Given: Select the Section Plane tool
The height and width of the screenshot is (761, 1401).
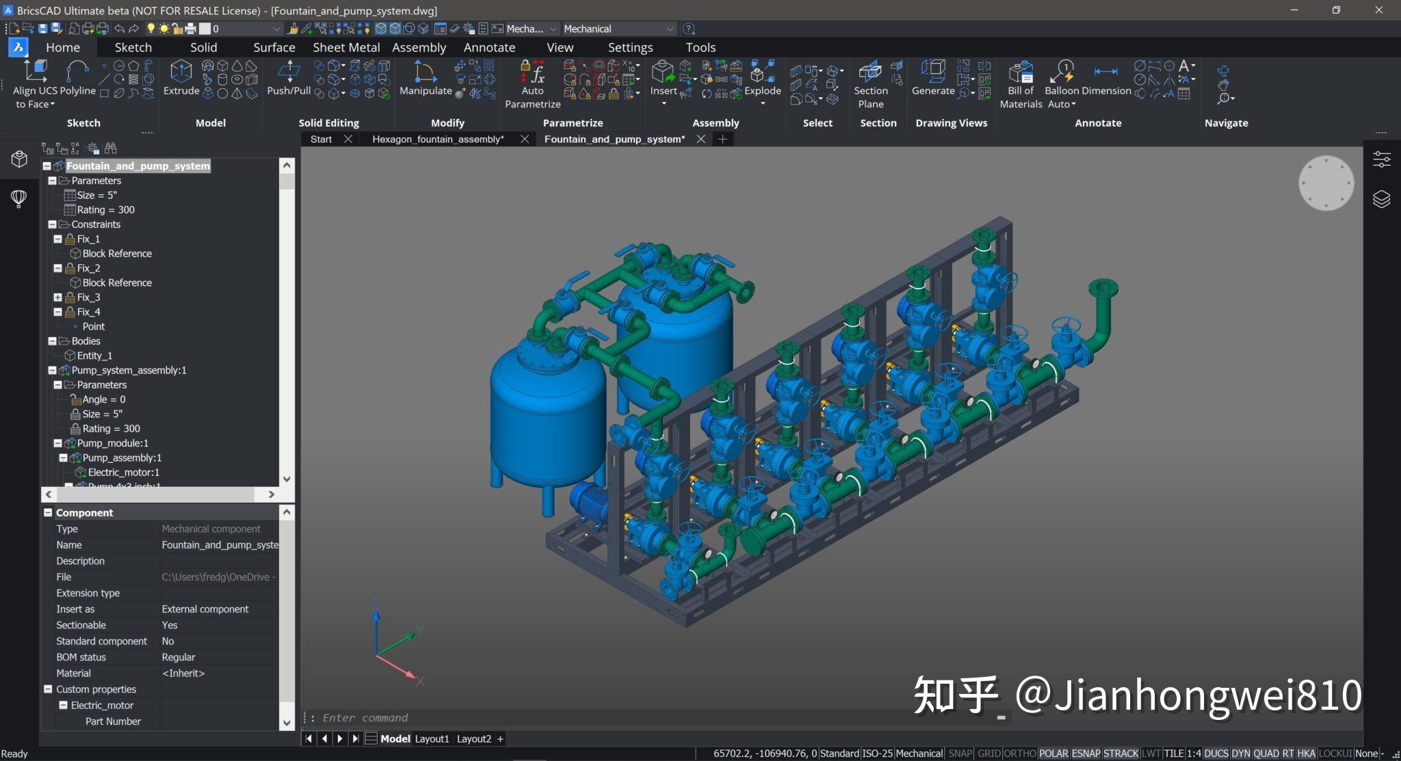Looking at the screenshot, I should [x=872, y=81].
